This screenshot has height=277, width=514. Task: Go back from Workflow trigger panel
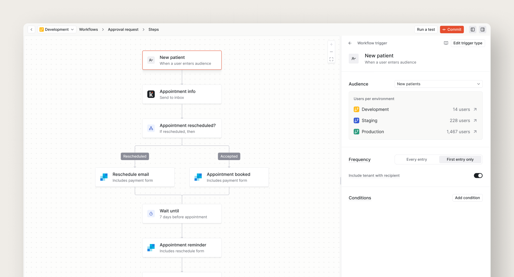[350, 43]
